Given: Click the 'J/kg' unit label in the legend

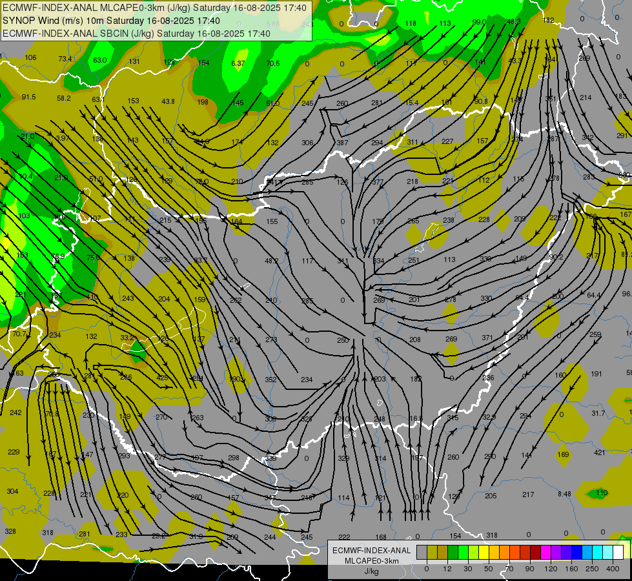Looking at the screenshot, I should (x=372, y=571).
